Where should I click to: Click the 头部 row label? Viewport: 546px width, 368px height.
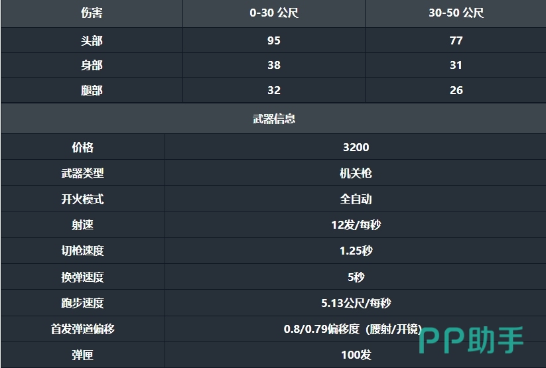(x=92, y=40)
